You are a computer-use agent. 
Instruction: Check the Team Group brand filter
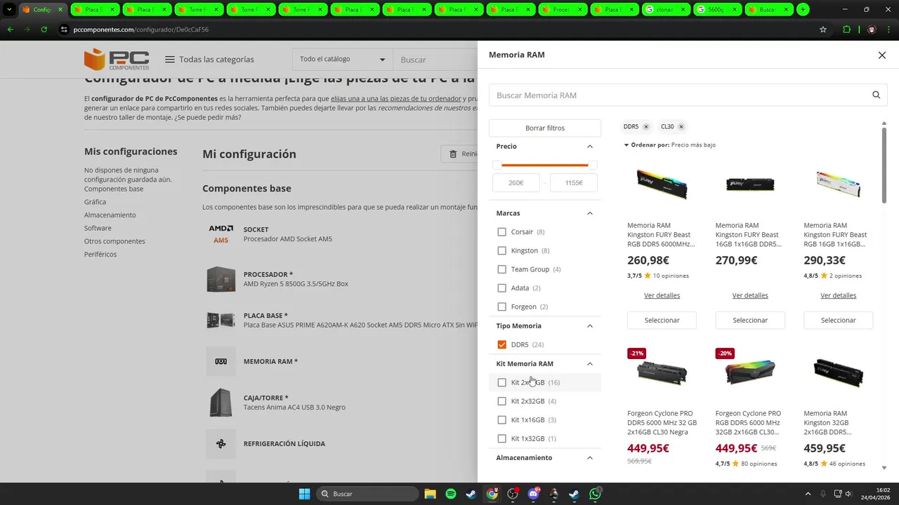pos(501,269)
